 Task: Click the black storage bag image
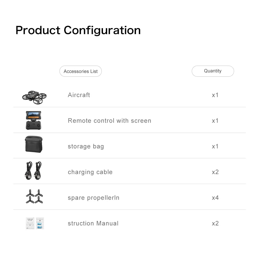click(34, 144)
